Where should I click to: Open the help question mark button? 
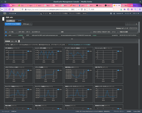coord(136,24)
